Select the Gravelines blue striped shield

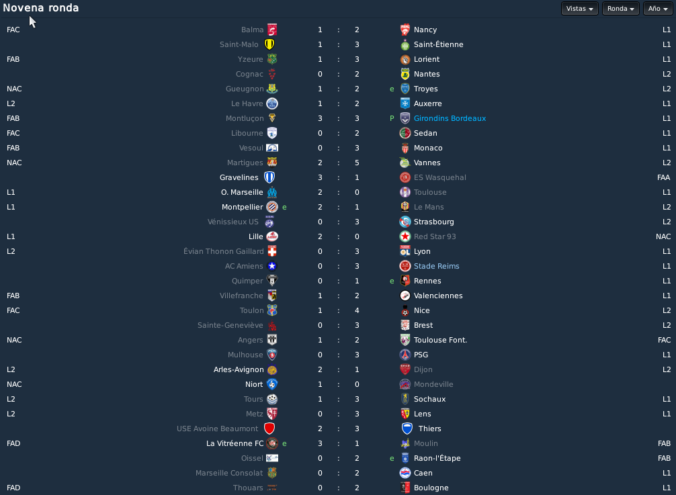coord(269,177)
